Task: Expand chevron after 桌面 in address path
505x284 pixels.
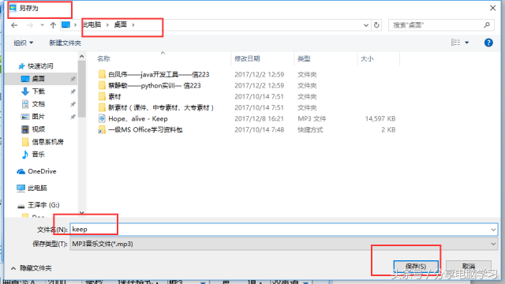Action: pyautogui.click(x=133, y=24)
